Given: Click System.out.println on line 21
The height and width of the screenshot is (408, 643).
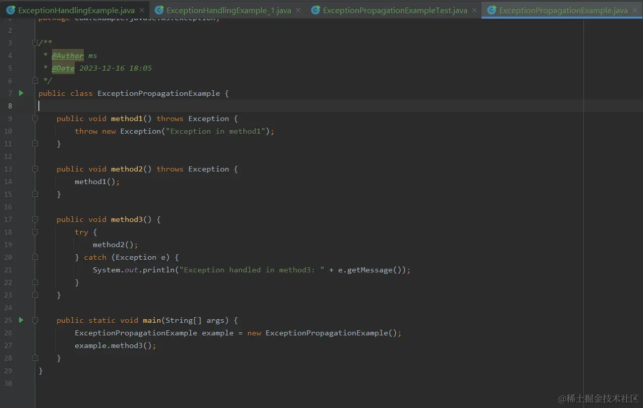Looking at the screenshot, I should pyautogui.click(x=134, y=270).
